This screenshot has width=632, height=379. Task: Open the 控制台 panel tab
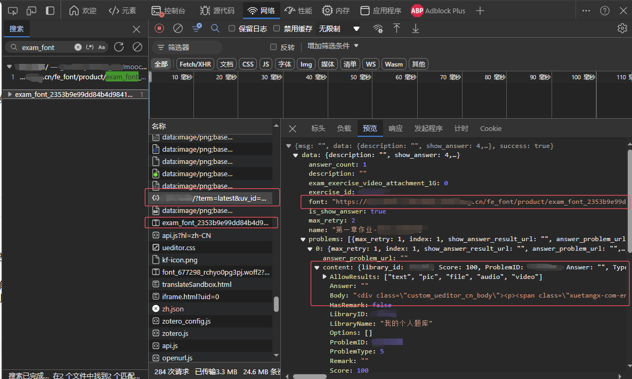(169, 11)
